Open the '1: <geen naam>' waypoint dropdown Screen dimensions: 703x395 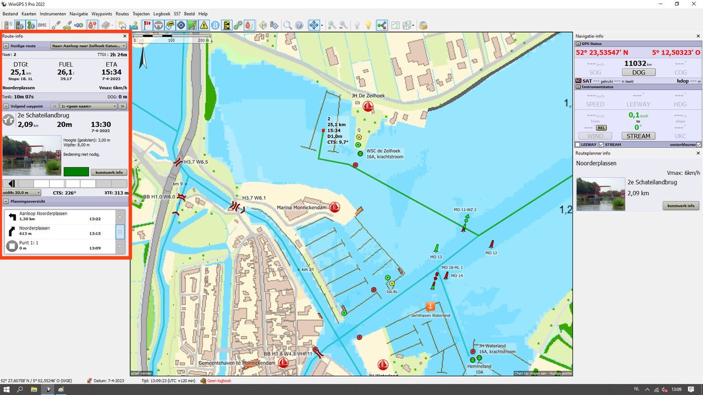89,107
